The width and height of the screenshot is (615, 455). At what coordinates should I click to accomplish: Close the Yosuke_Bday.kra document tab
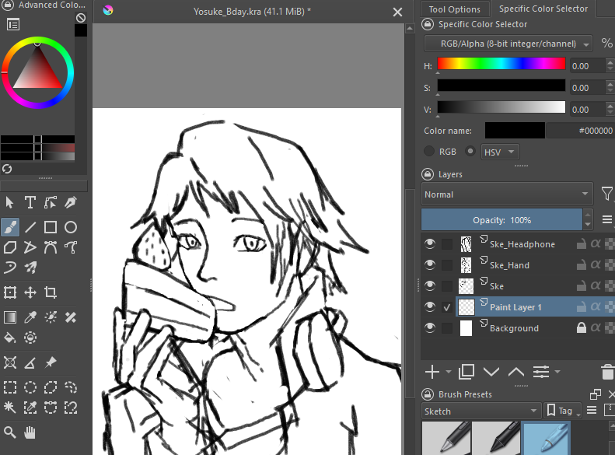click(398, 12)
